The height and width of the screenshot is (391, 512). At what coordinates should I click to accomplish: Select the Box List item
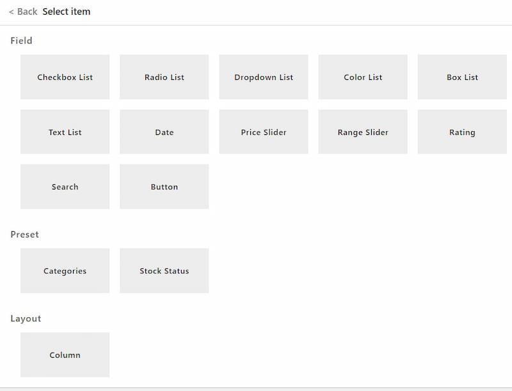tap(462, 77)
